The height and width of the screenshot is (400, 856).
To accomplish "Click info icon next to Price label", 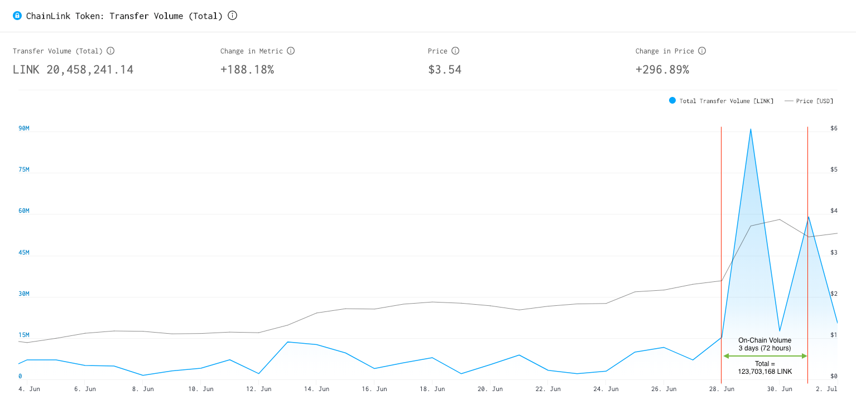I will [455, 51].
